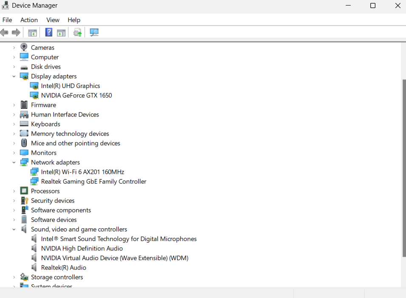The height and width of the screenshot is (298, 406).
Task: Expand the Processors category arrow
Action: [x=14, y=191]
